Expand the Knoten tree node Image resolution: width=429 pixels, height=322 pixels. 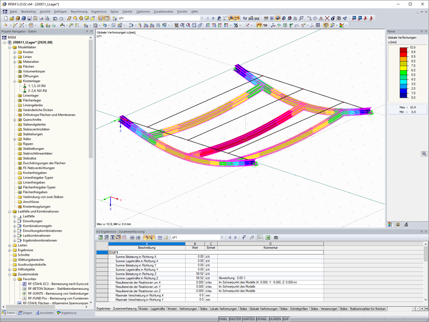pyautogui.click(x=15, y=52)
